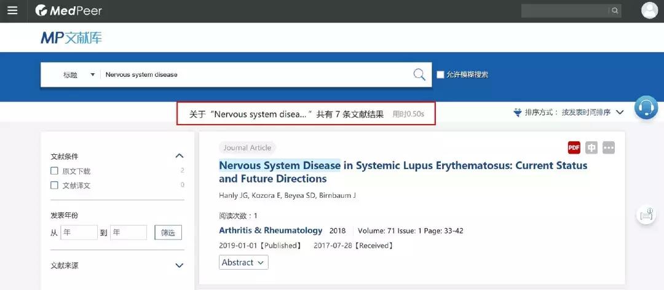664x290 pixels.
Task: Click the top bar search magnifier icon
Action: 615,10
